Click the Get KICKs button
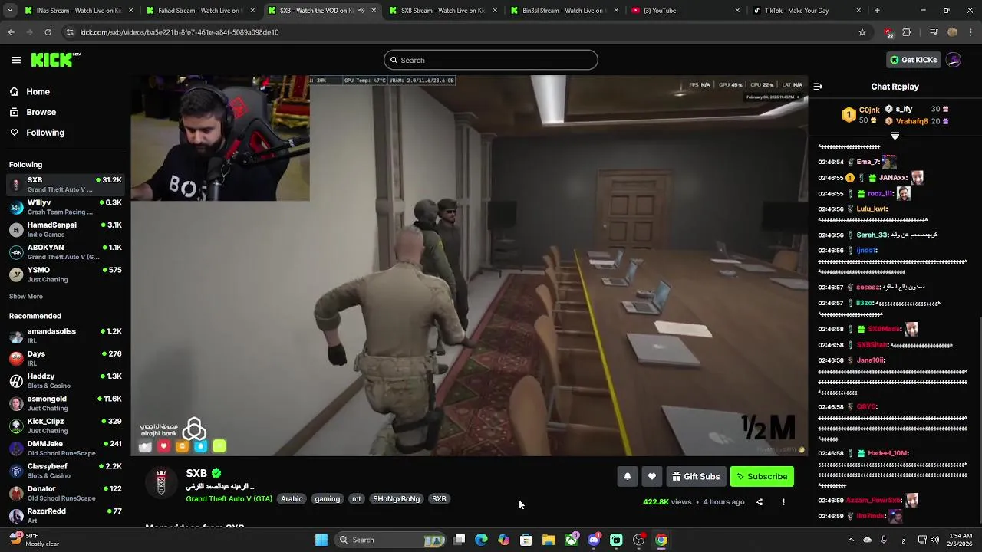Viewport: 982px width, 552px height. pyautogui.click(x=913, y=60)
